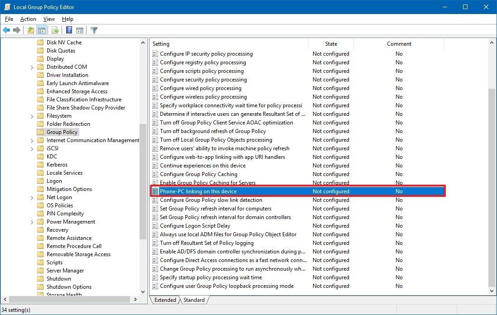
Task: Open Help using the question mark icon
Action: [x=69, y=30]
